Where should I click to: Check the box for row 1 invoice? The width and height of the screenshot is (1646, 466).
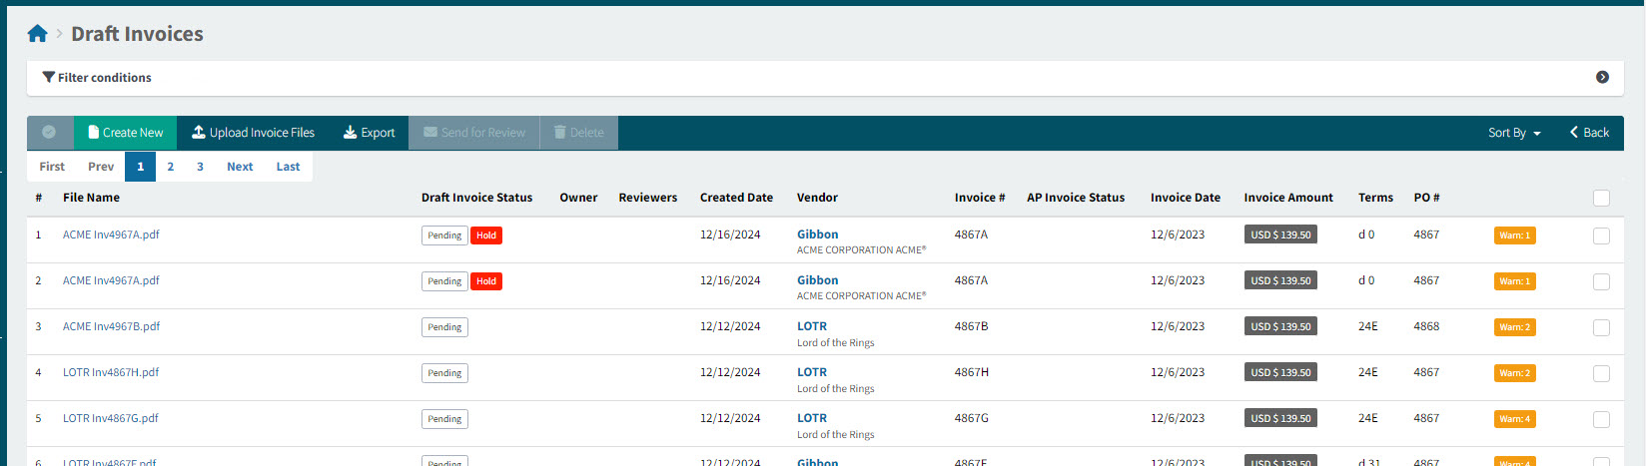click(x=1601, y=235)
